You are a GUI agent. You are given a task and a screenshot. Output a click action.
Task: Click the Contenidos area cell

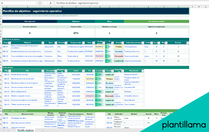(x=51, y=56)
